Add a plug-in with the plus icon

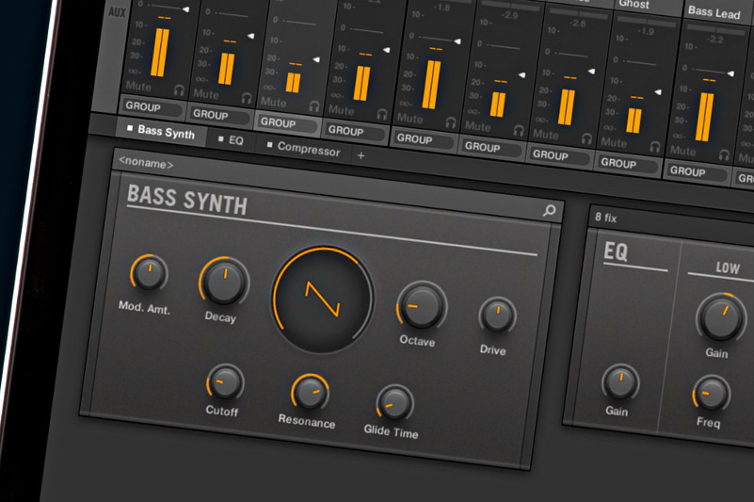[361, 155]
